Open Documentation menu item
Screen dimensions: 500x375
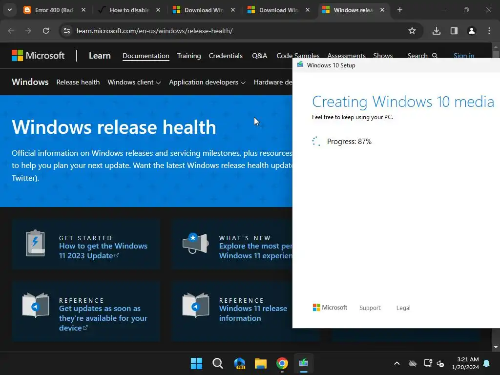[146, 56]
